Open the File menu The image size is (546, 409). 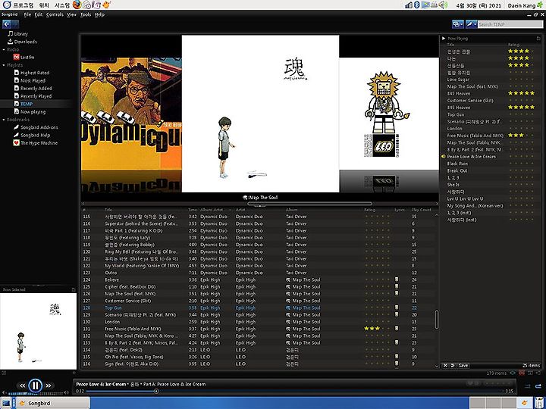[x=27, y=14]
